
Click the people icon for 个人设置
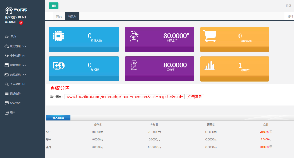pyautogui.click(x=7, y=84)
